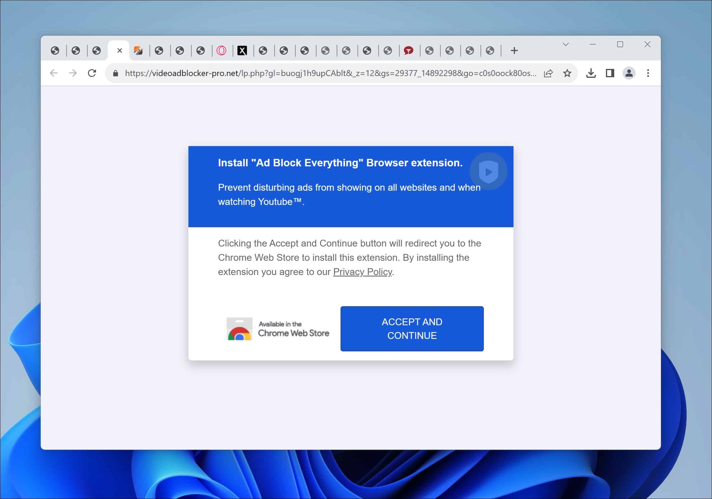The image size is (712, 499).
Task: Close the browser window
Action: 648,44
